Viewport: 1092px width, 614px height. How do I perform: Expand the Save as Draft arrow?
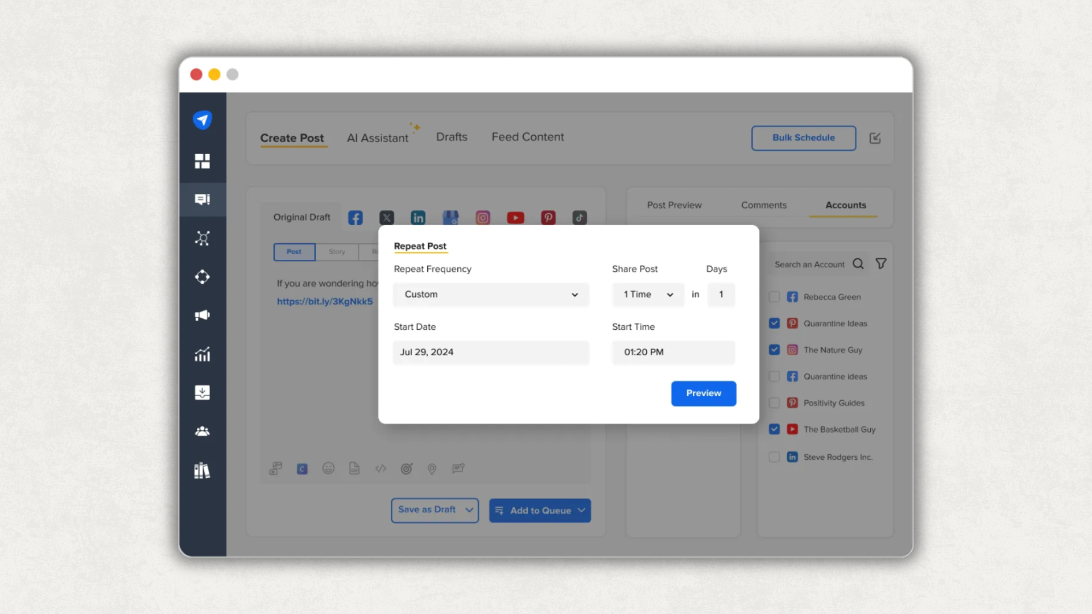click(x=469, y=510)
